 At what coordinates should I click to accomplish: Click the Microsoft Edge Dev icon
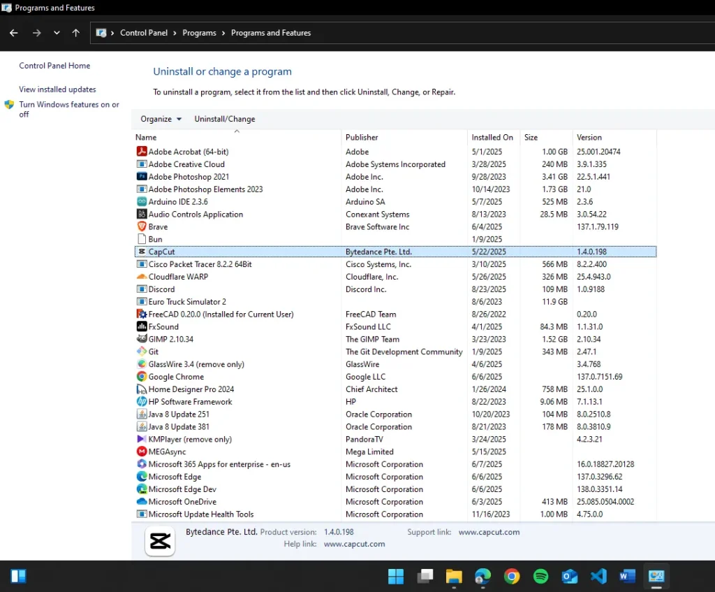pos(142,489)
